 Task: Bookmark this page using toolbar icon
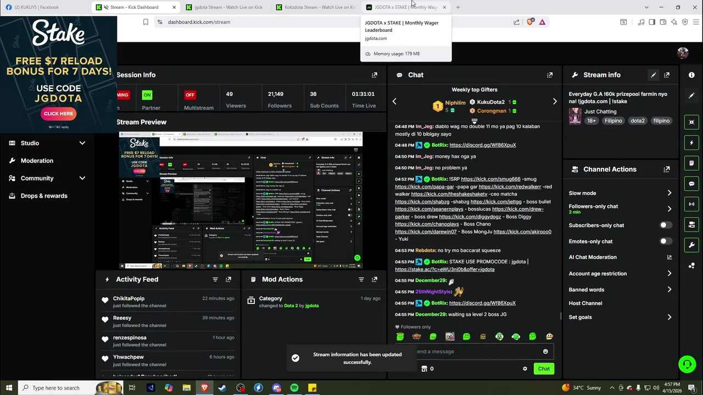(146, 22)
